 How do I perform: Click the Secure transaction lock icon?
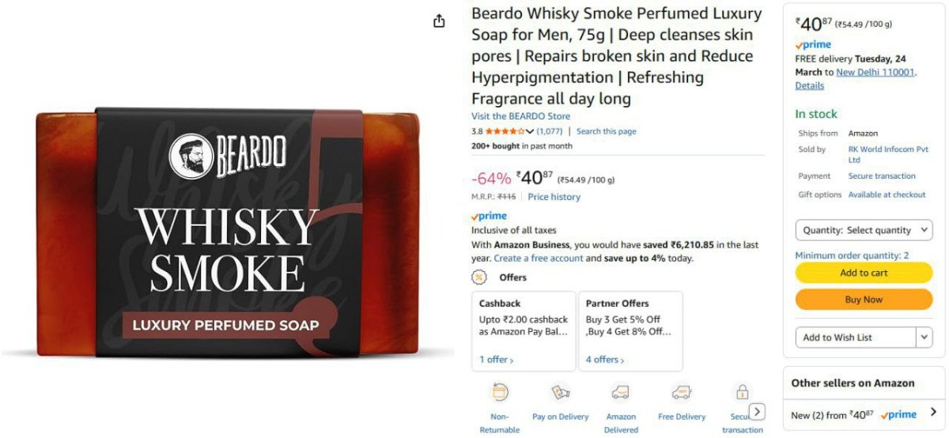click(x=742, y=392)
